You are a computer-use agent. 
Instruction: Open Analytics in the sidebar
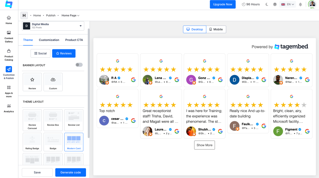pos(9,108)
